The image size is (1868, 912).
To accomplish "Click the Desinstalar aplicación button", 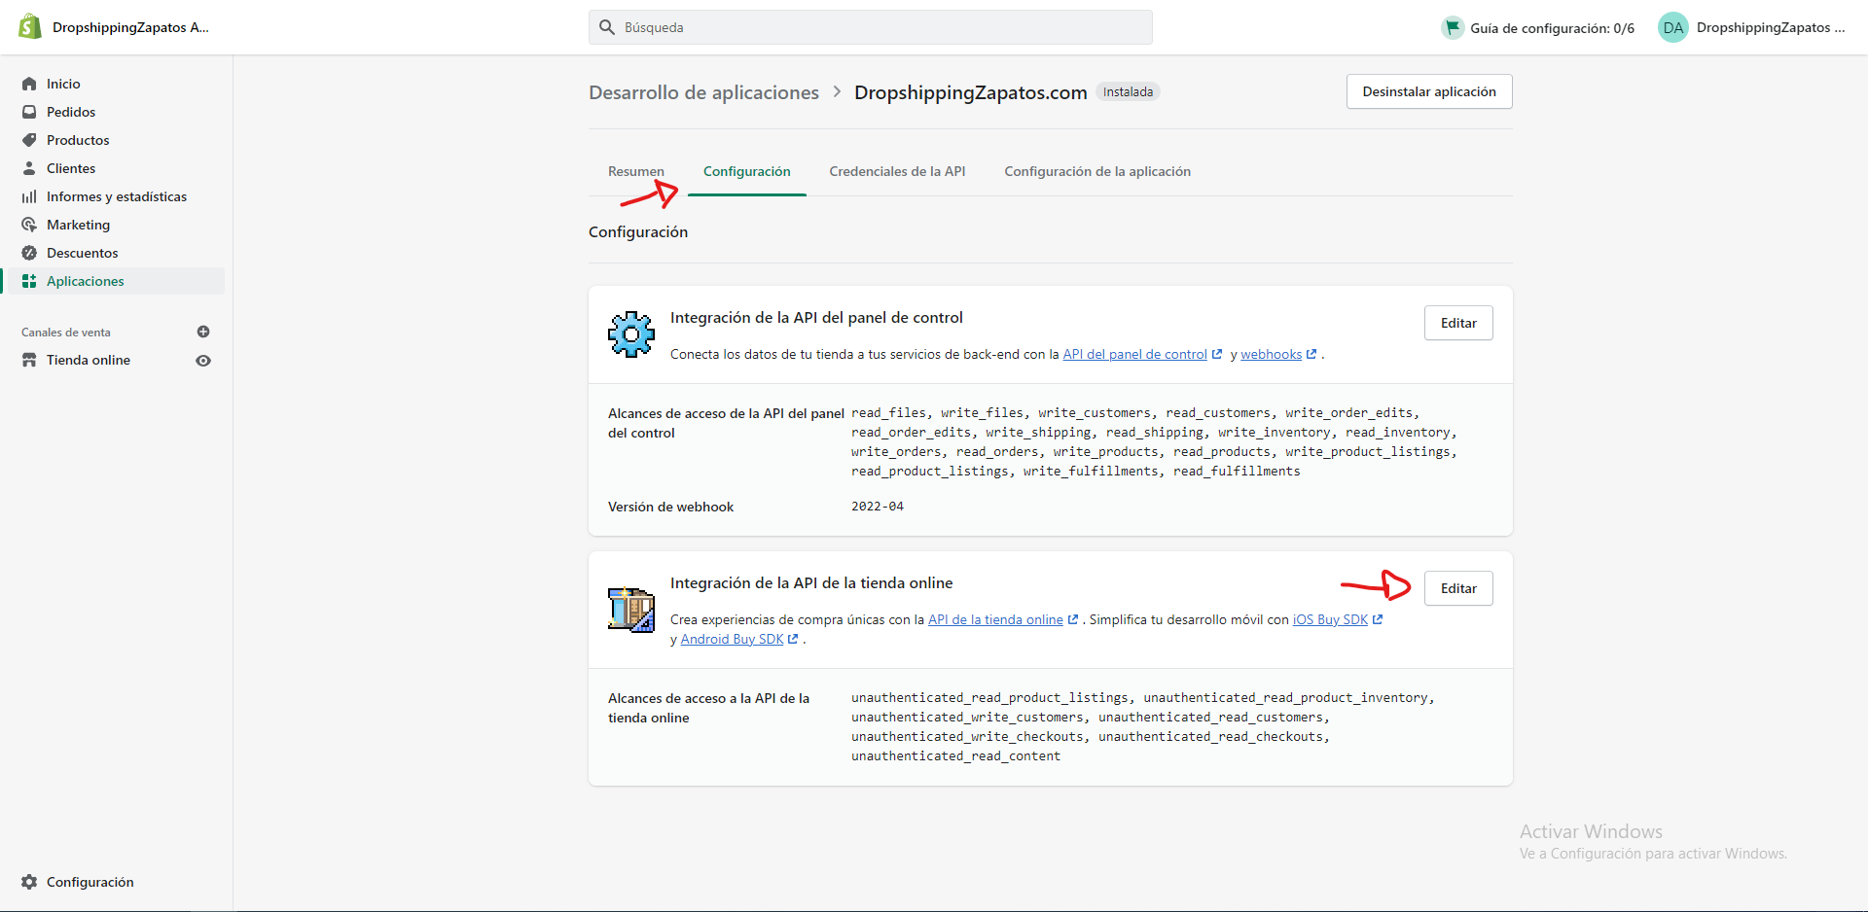I will [x=1428, y=91].
